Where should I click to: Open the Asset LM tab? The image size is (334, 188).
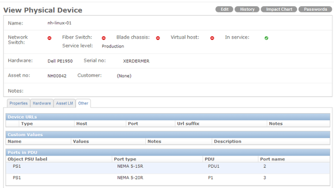pyautogui.click(x=64, y=103)
